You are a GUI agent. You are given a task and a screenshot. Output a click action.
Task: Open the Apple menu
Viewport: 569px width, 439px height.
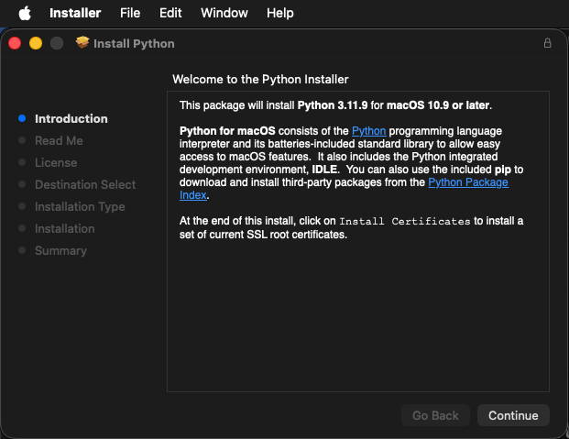pyautogui.click(x=25, y=14)
